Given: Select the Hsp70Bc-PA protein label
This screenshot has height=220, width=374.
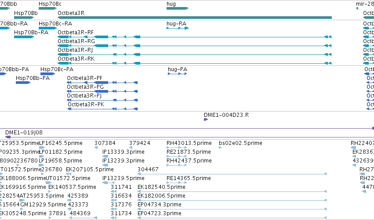Looking at the screenshot, I should pyautogui.click(x=57, y=69).
